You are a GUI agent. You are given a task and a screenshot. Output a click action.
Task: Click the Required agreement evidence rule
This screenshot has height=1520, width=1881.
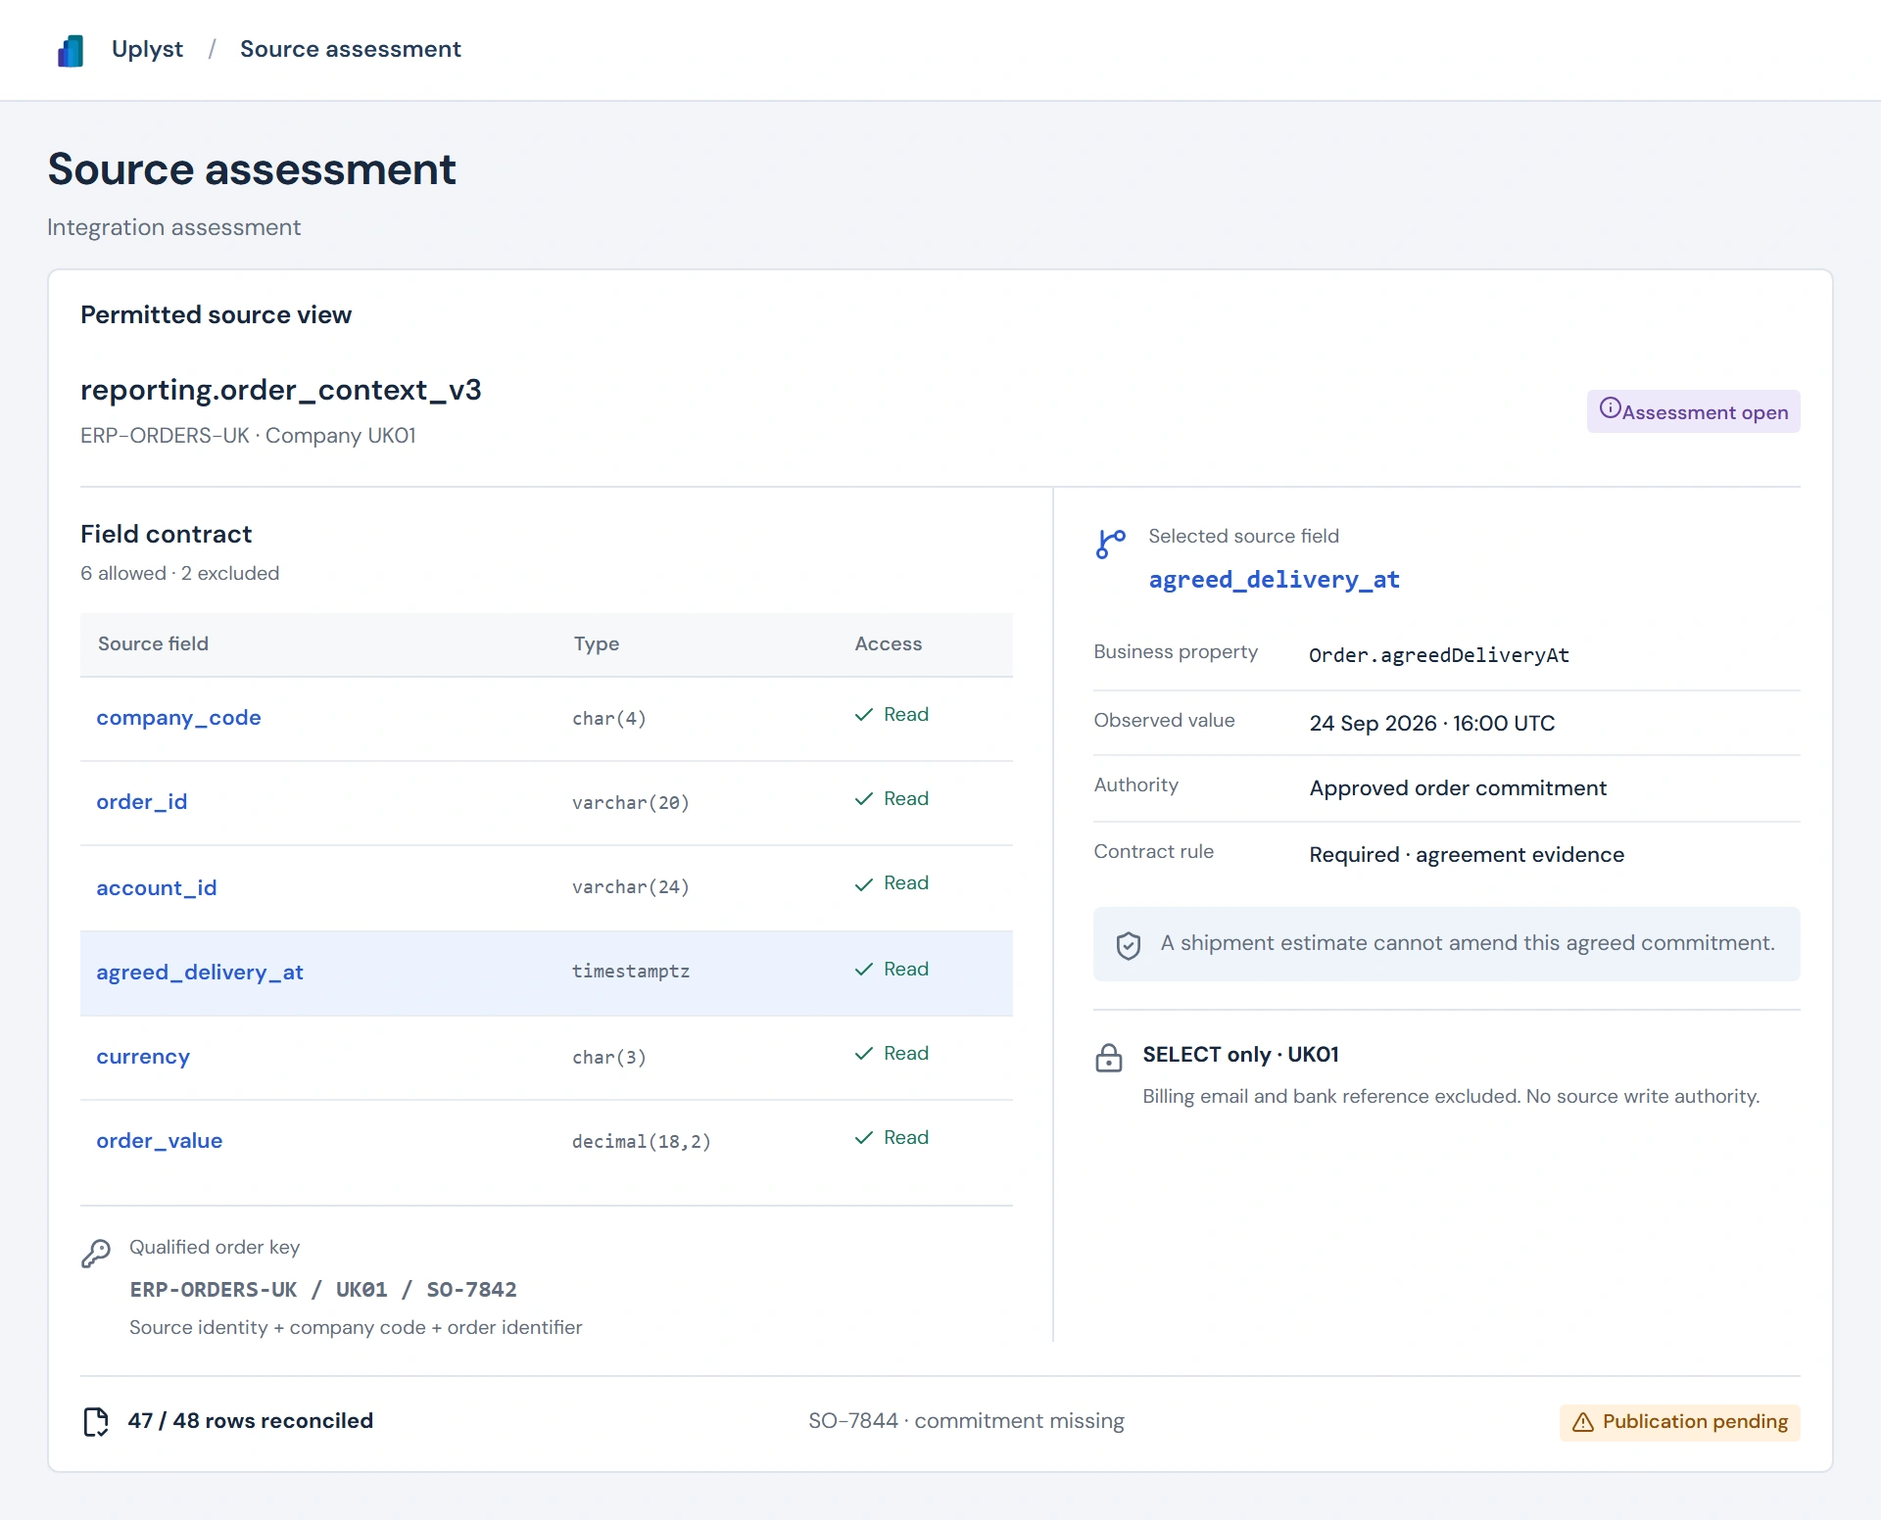click(x=1467, y=855)
